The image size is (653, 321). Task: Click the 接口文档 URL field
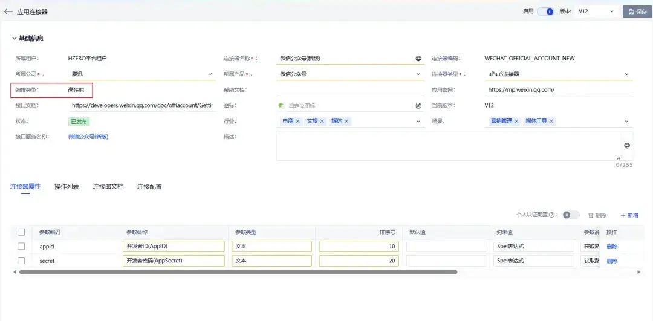[x=142, y=106]
